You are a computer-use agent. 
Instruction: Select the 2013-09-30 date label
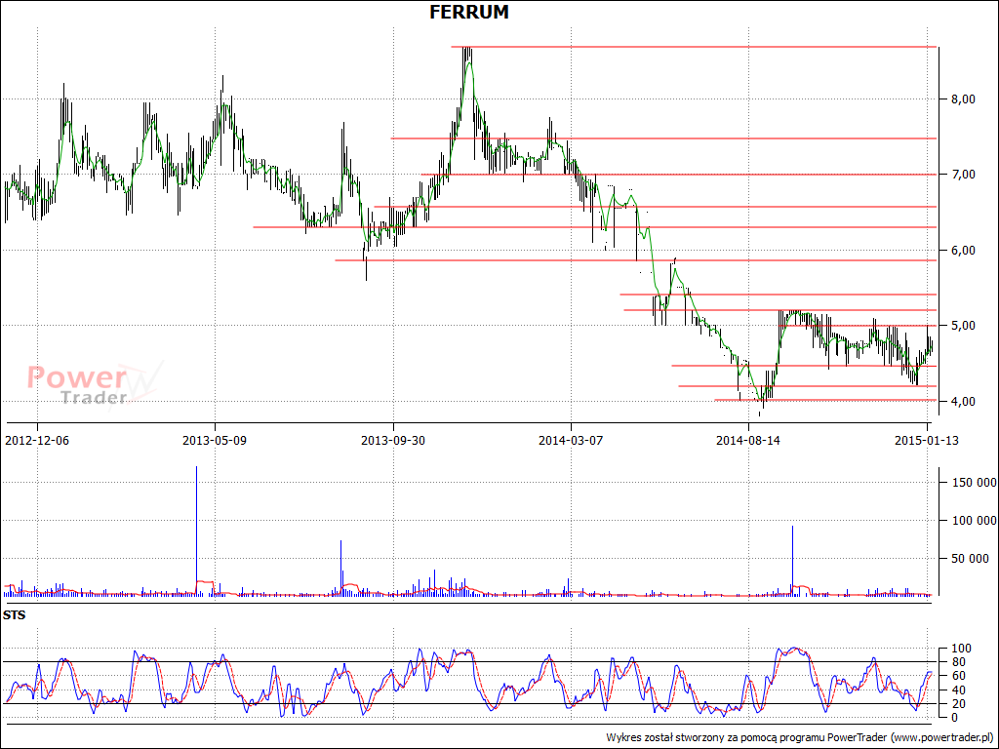(x=393, y=440)
